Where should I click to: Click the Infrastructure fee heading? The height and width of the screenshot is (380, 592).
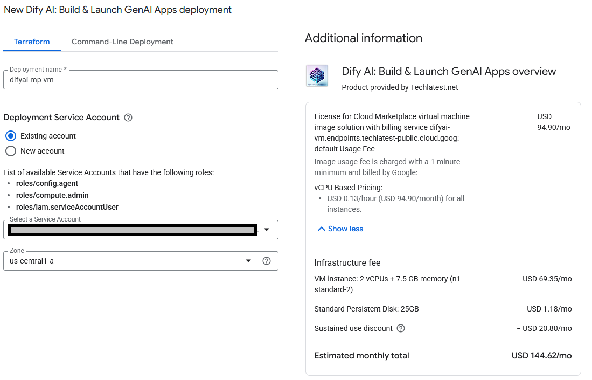click(347, 262)
